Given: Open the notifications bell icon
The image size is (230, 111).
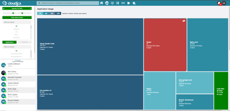Looking at the screenshot, I should 219,3.
